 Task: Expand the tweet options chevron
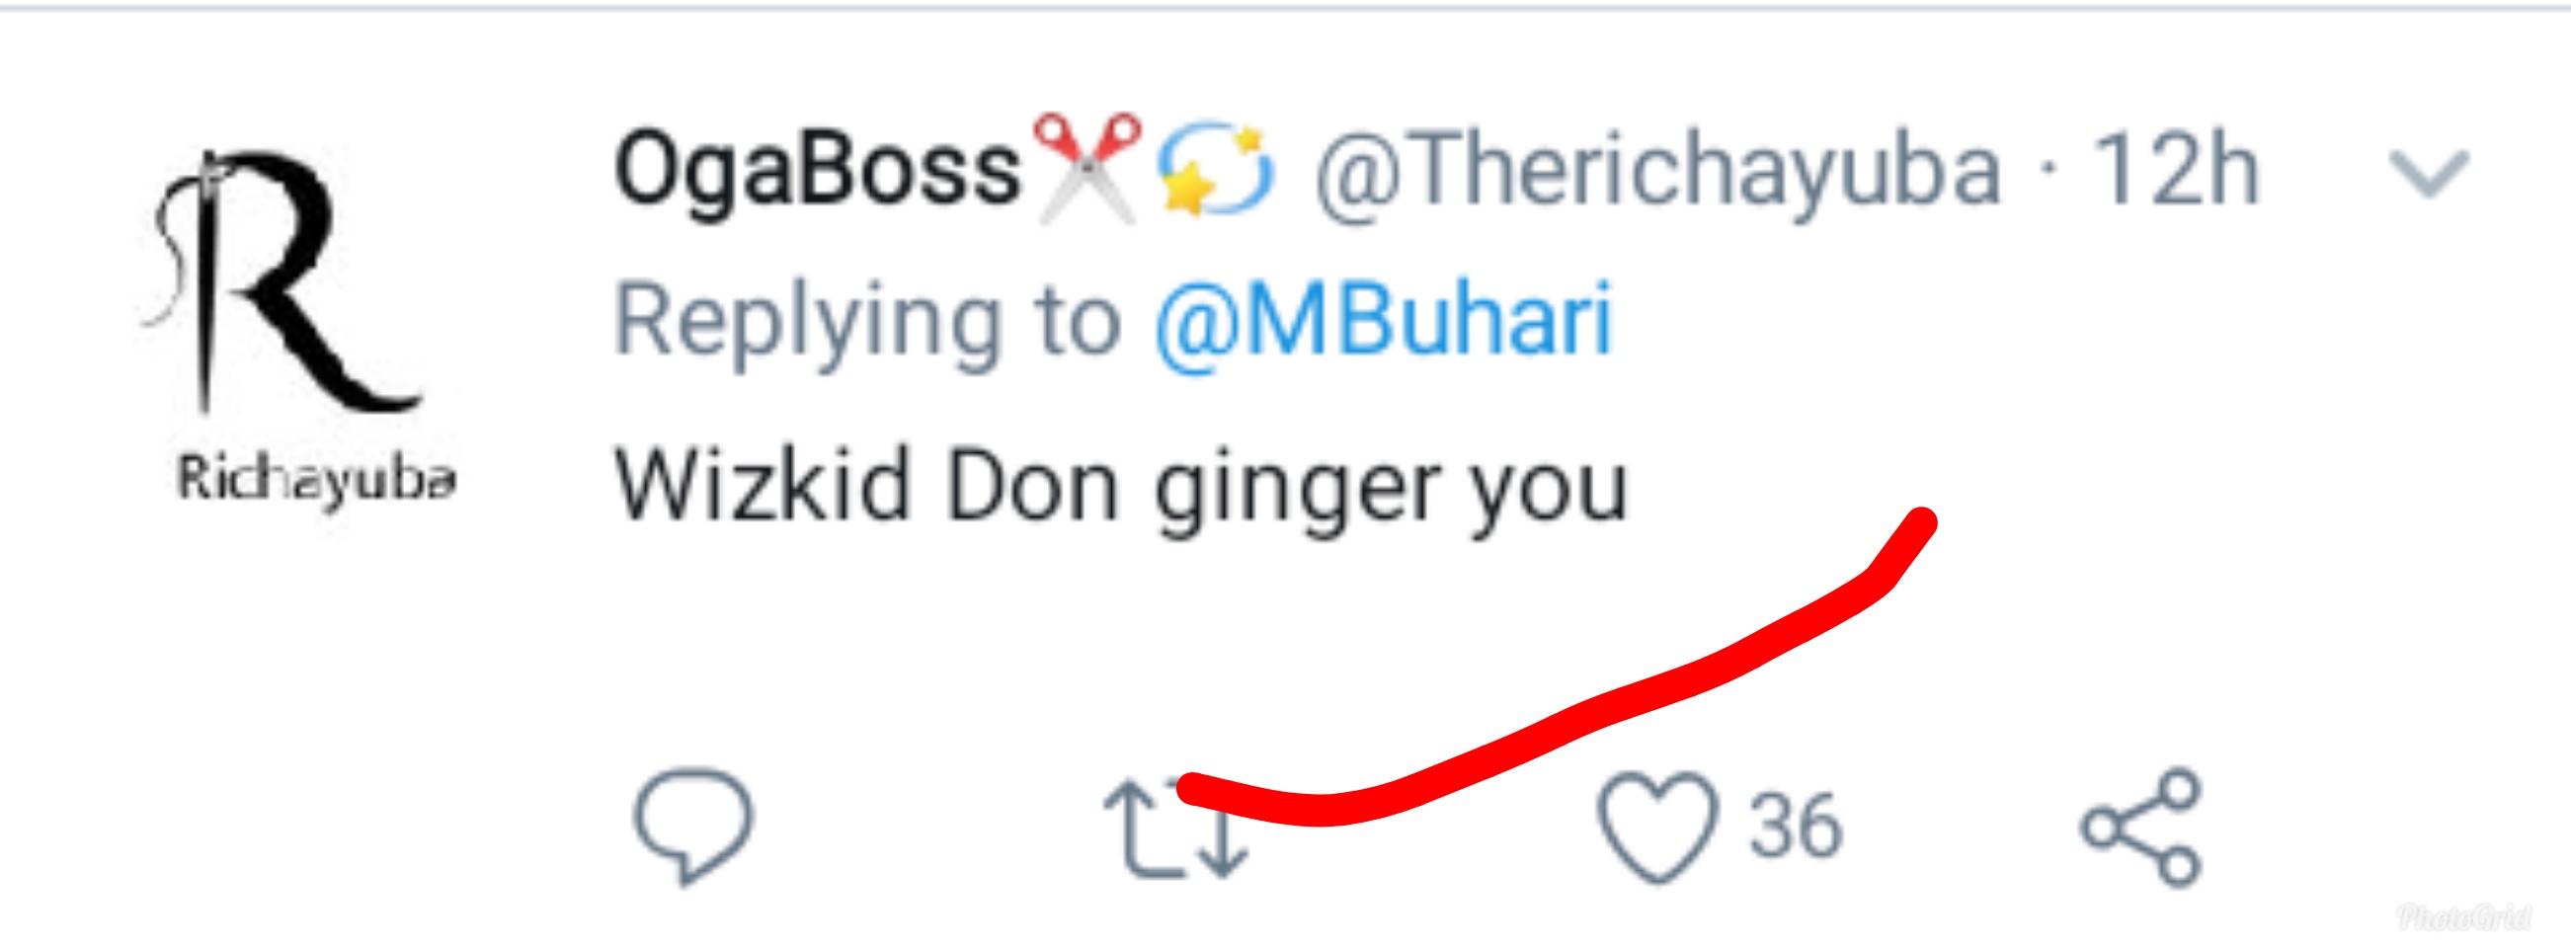[x=2429, y=174]
